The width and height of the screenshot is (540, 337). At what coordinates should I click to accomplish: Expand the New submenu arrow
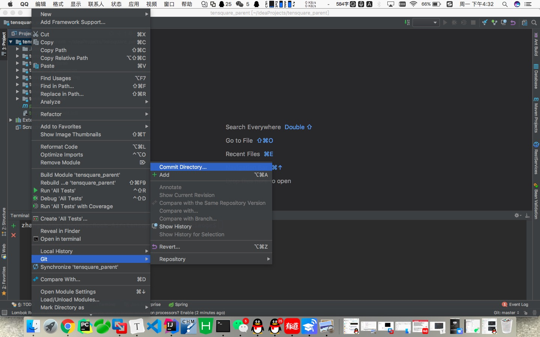pos(147,14)
